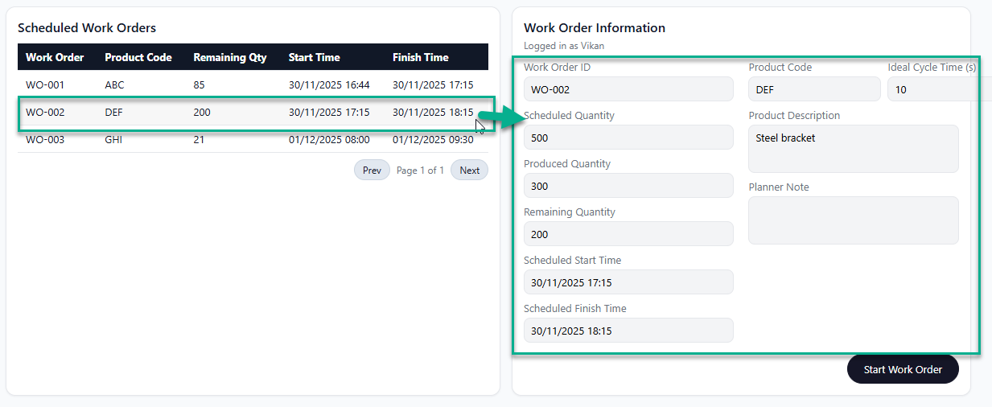Select the WO-003 work order row

pos(253,140)
